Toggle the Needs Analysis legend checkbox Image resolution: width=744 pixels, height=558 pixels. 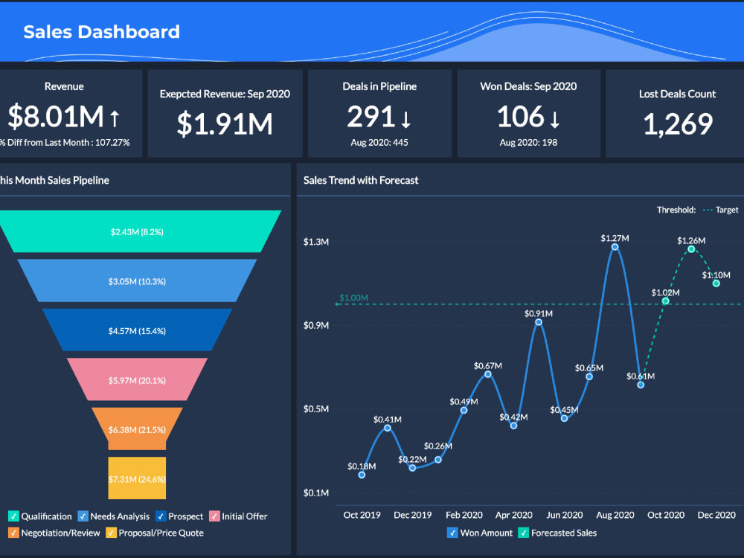[x=83, y=516]
